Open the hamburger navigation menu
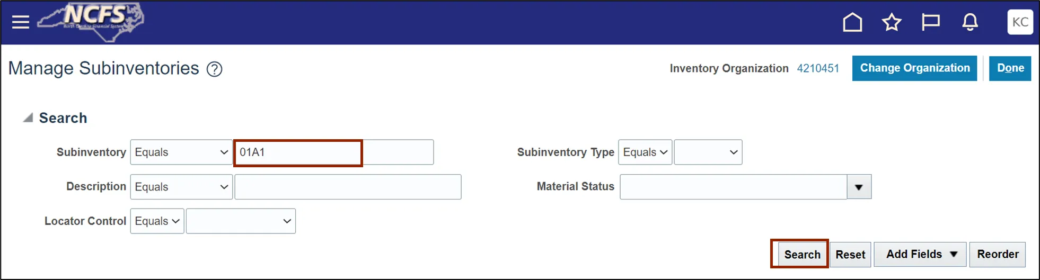Viewport: 1040px width, 280px height. click(21, 22)
